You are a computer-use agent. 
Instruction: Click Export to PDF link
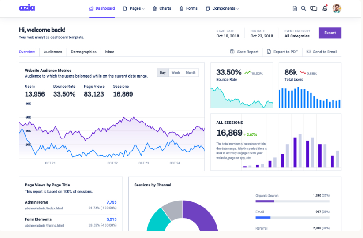(x=282, y=52)
